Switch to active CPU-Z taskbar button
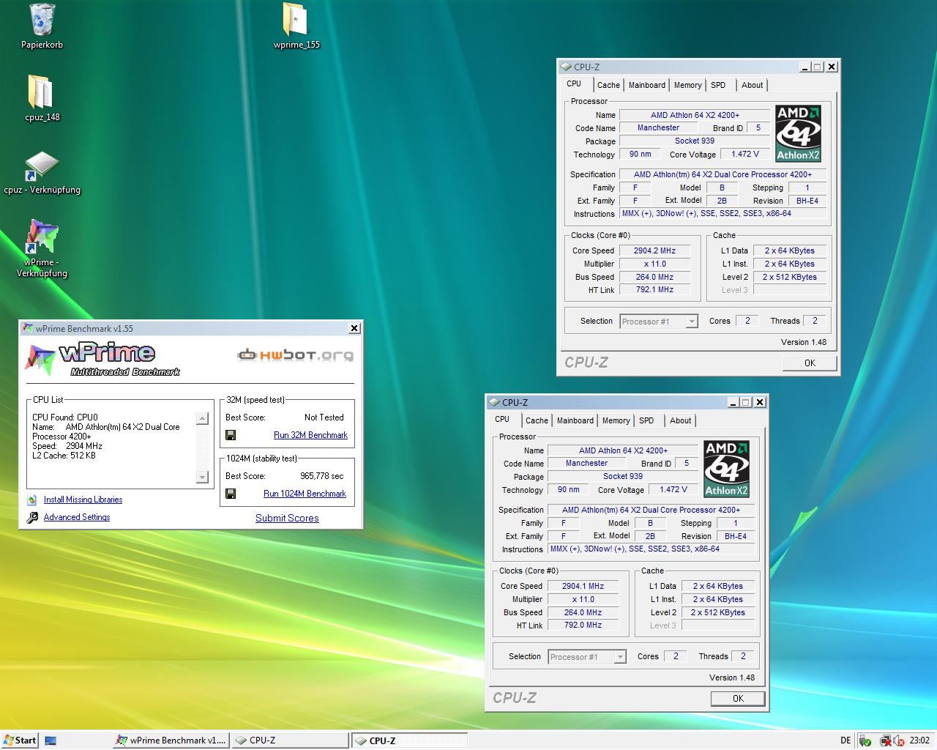 tap(409, 740)
